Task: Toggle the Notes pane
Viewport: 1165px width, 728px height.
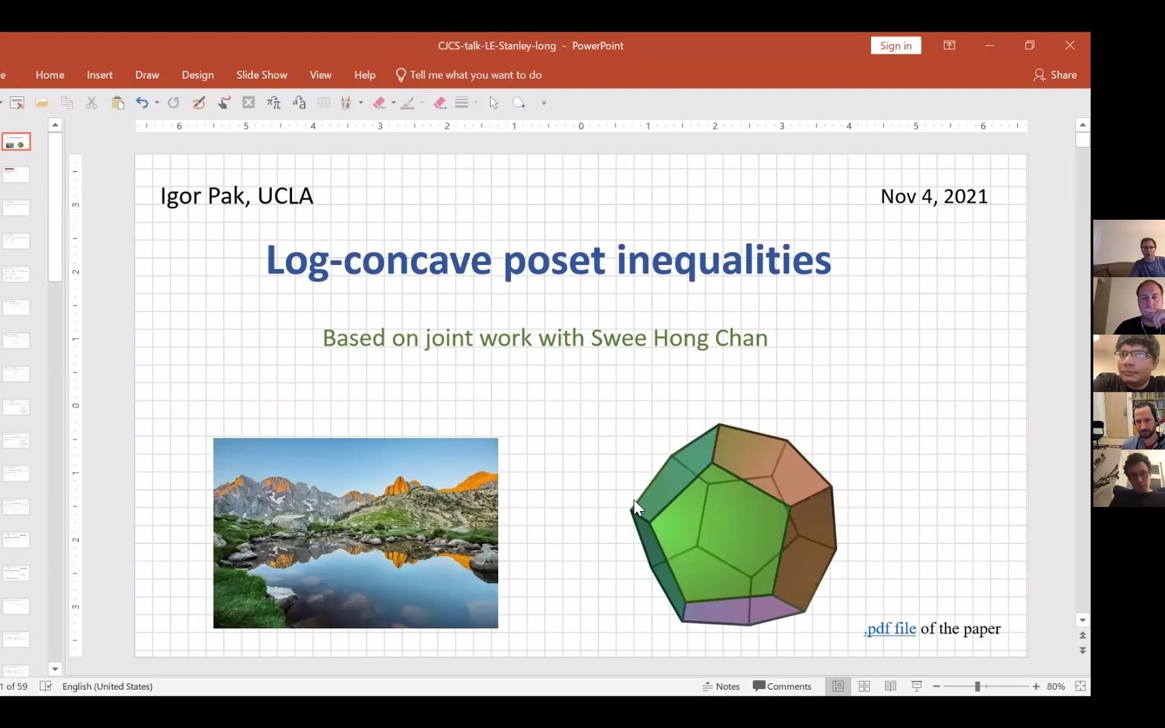Action: (x=721, y=686)
